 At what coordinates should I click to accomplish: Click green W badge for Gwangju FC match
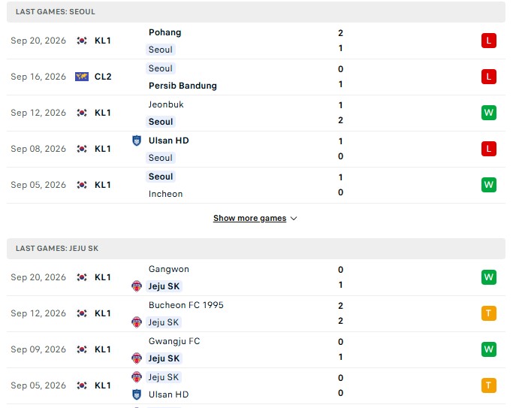coord(488,349)
